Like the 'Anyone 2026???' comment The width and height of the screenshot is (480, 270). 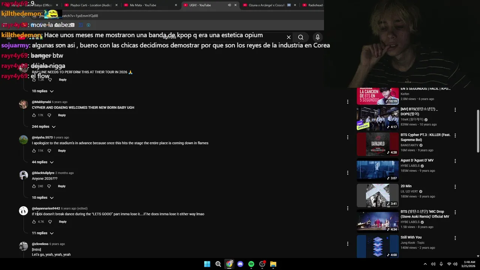click(x=34, y=186)
